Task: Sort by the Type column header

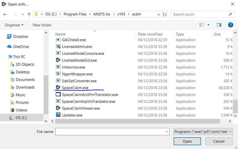Action: 180,34
